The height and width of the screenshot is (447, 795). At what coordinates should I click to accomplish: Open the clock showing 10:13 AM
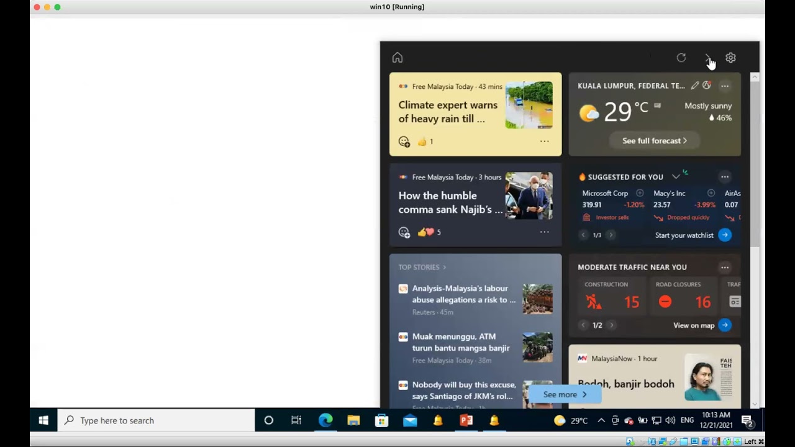[x=716, y=420]
